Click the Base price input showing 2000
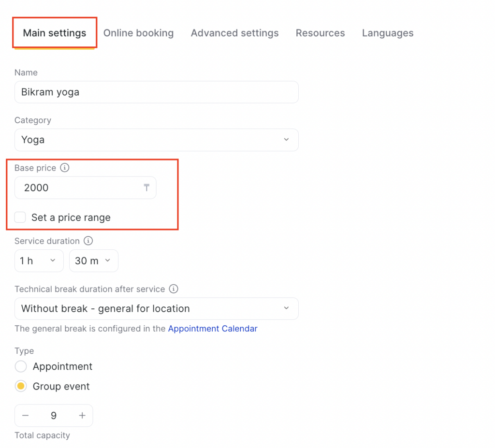The image size is (495, 448). [x=77, y=188]
